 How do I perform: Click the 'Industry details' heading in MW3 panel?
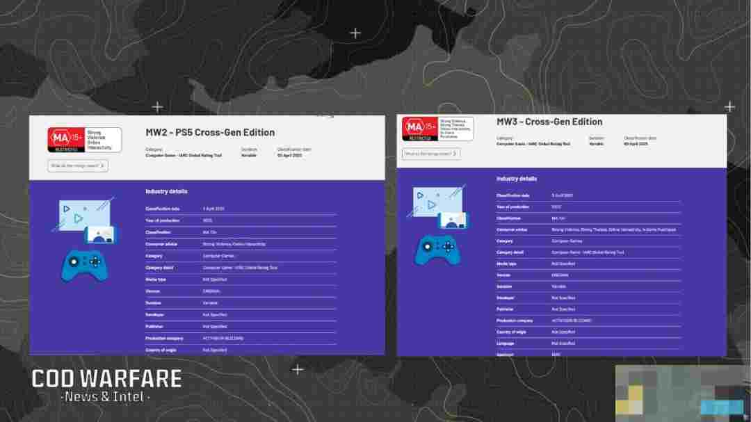[516, 179]
